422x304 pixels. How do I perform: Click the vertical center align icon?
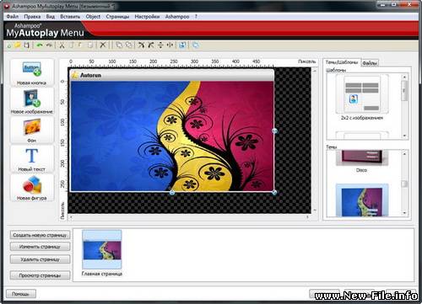(x=160, y=45)
